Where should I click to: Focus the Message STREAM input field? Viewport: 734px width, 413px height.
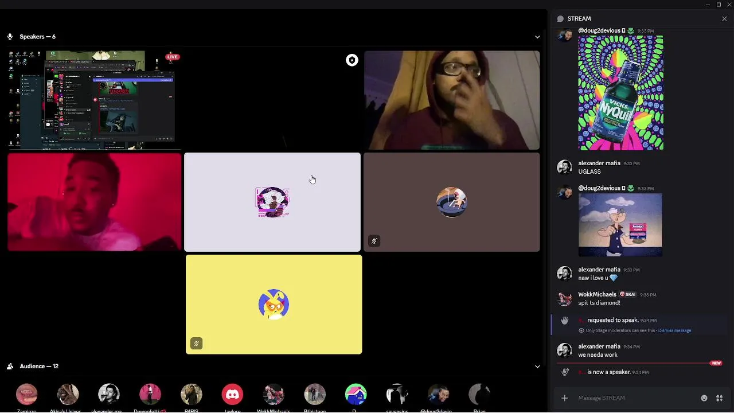[x=637, y=398]
